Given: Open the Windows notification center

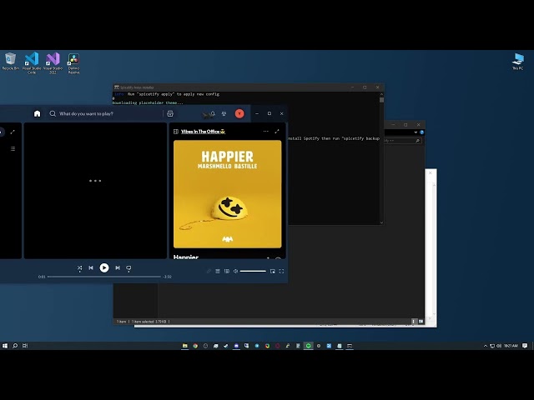Looking at the screenshot, I should click(x=525, y=346).
